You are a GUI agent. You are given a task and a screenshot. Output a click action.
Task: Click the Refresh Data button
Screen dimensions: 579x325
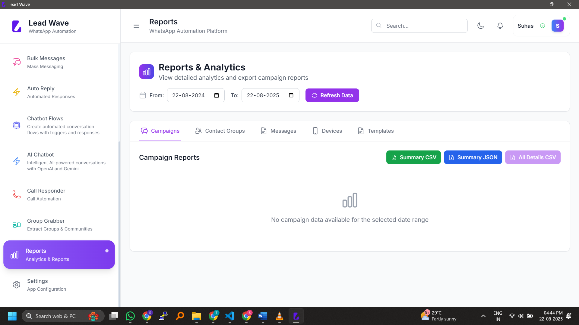click(x=332, y=95)
